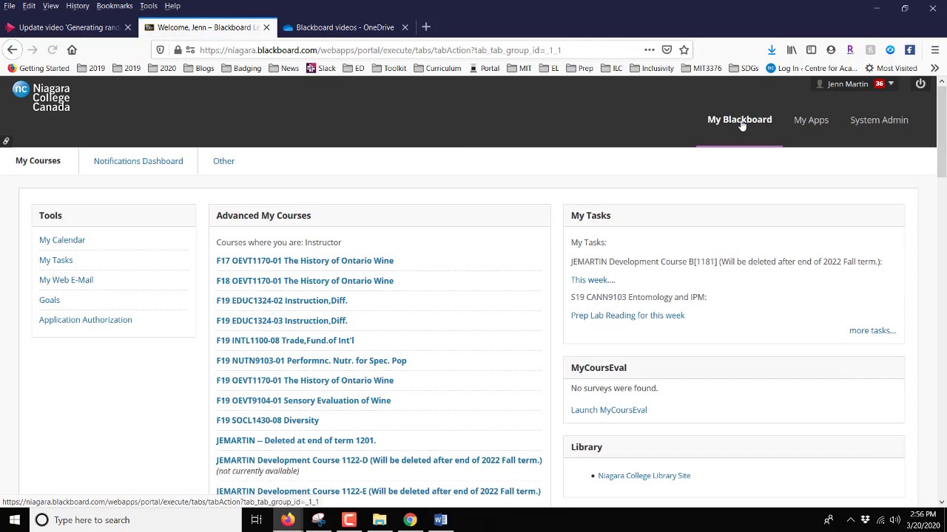Open the Bookmarks menu

click(115, 6)
